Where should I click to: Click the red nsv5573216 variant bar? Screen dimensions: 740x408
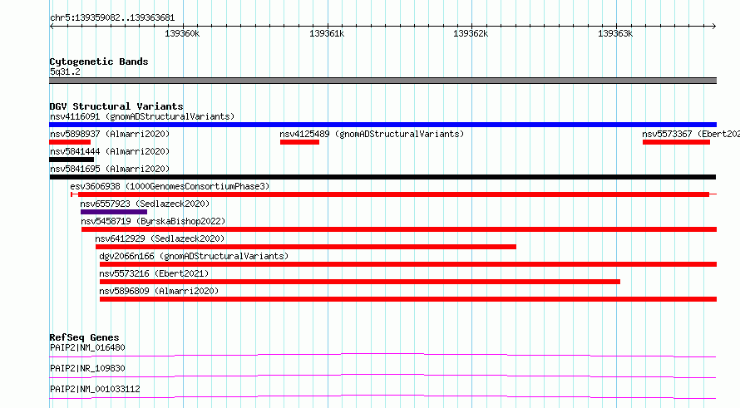pyautogui.click(x=360, y=282)
